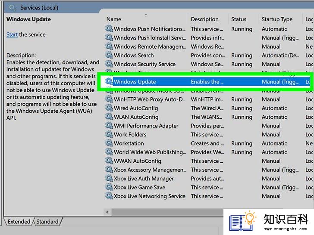
Task: Click 'Enables the...' description of Windows Update
Action: click(207, 82)
